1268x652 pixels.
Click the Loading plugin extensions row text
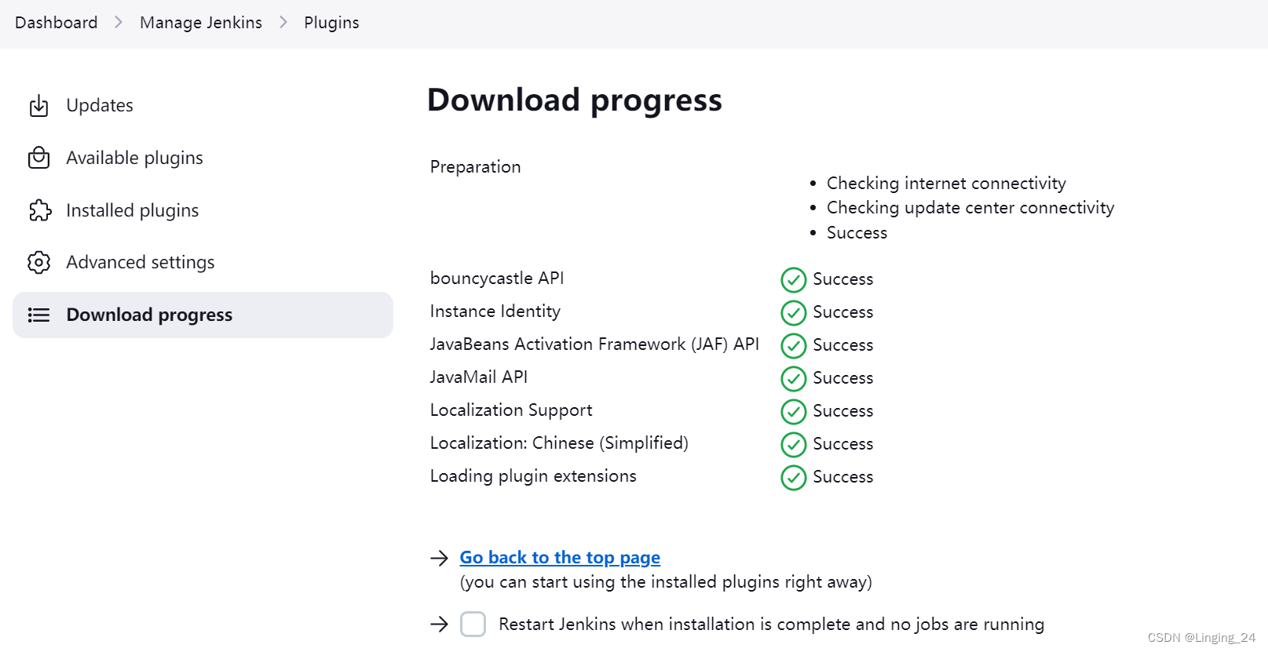tap(533, 476)
